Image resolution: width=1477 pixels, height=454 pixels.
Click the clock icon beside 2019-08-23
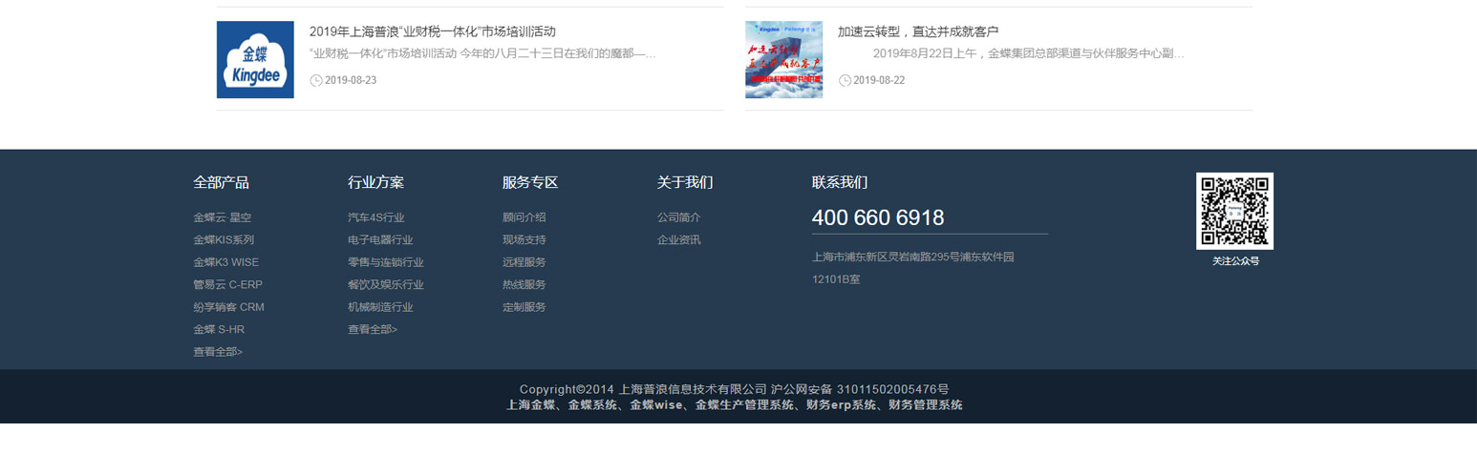coord(316,80)
